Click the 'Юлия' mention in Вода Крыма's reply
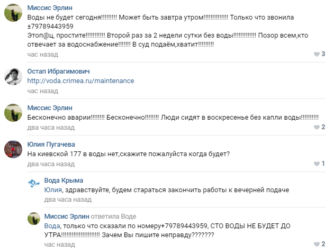Viewport: 334px width, 252px height. (x=53, y=190)
